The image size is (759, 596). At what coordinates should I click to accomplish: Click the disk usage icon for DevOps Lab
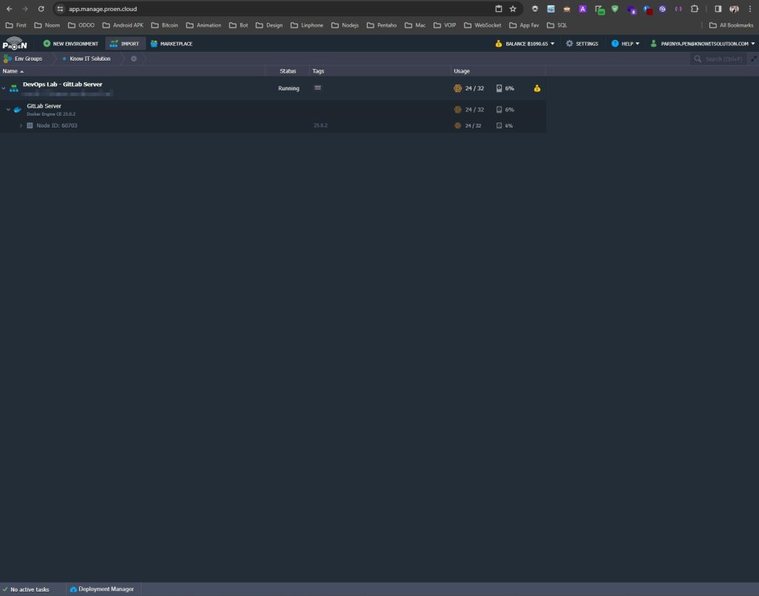click(x=499, y=88)
